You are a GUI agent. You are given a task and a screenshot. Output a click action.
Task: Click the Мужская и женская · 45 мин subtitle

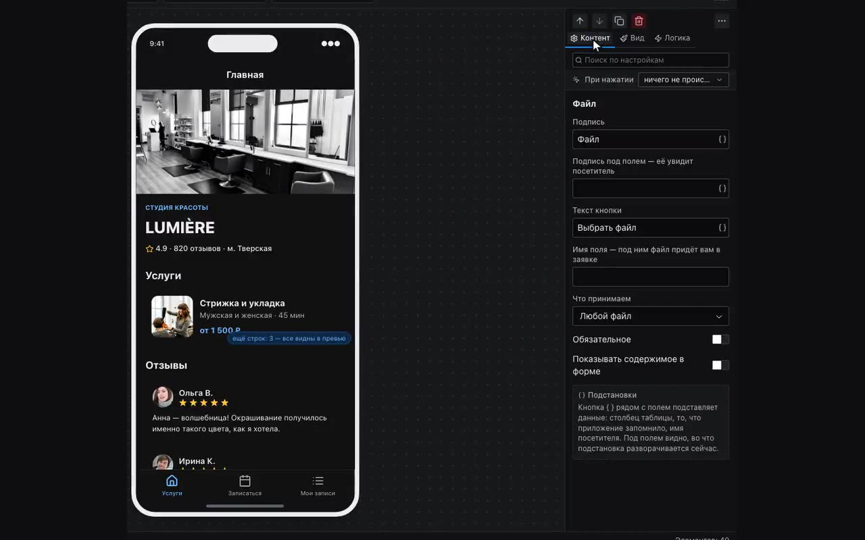pyautogui.click(x=252, y=315)
